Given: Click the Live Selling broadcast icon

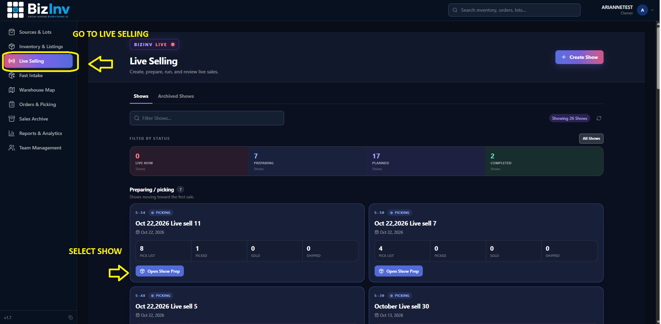Looking at the screenshot, I should [12, 61].
